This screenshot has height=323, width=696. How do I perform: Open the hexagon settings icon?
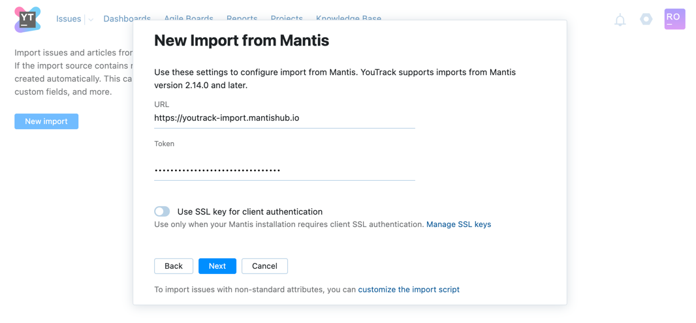646,20
